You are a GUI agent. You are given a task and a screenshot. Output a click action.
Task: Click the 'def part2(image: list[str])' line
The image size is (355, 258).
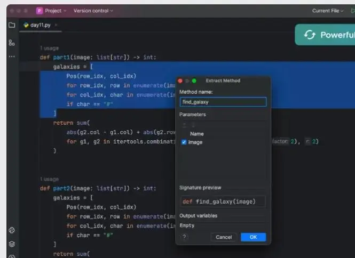tap(98, 188)
